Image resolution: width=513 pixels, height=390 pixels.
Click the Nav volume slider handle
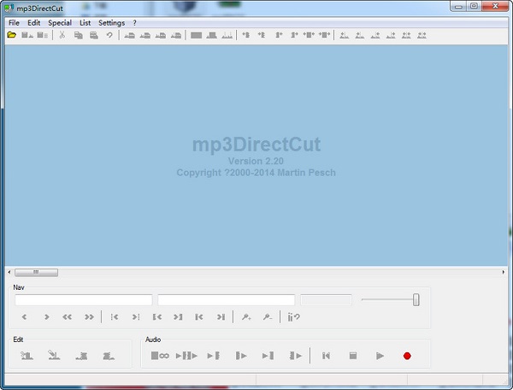click(416, 299)
